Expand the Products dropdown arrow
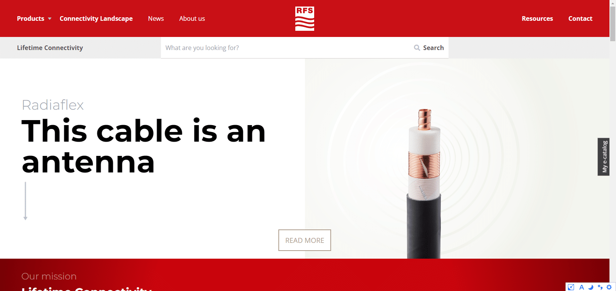Viewport: 616px width, 291px height. pyautogui.click(x=50, y=18)
